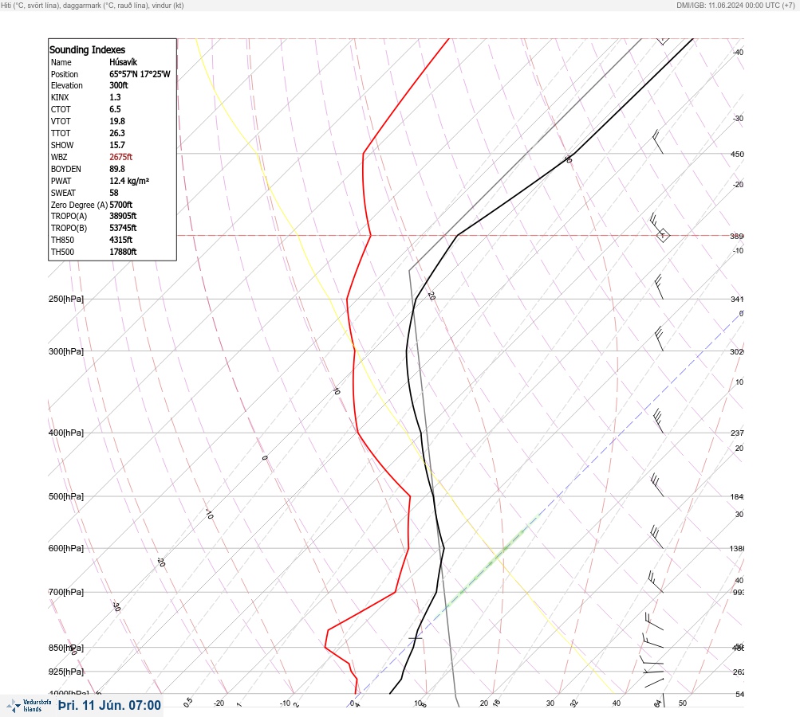
Task: Click the 300[hPa] pressure label
Action: point(66,351)
